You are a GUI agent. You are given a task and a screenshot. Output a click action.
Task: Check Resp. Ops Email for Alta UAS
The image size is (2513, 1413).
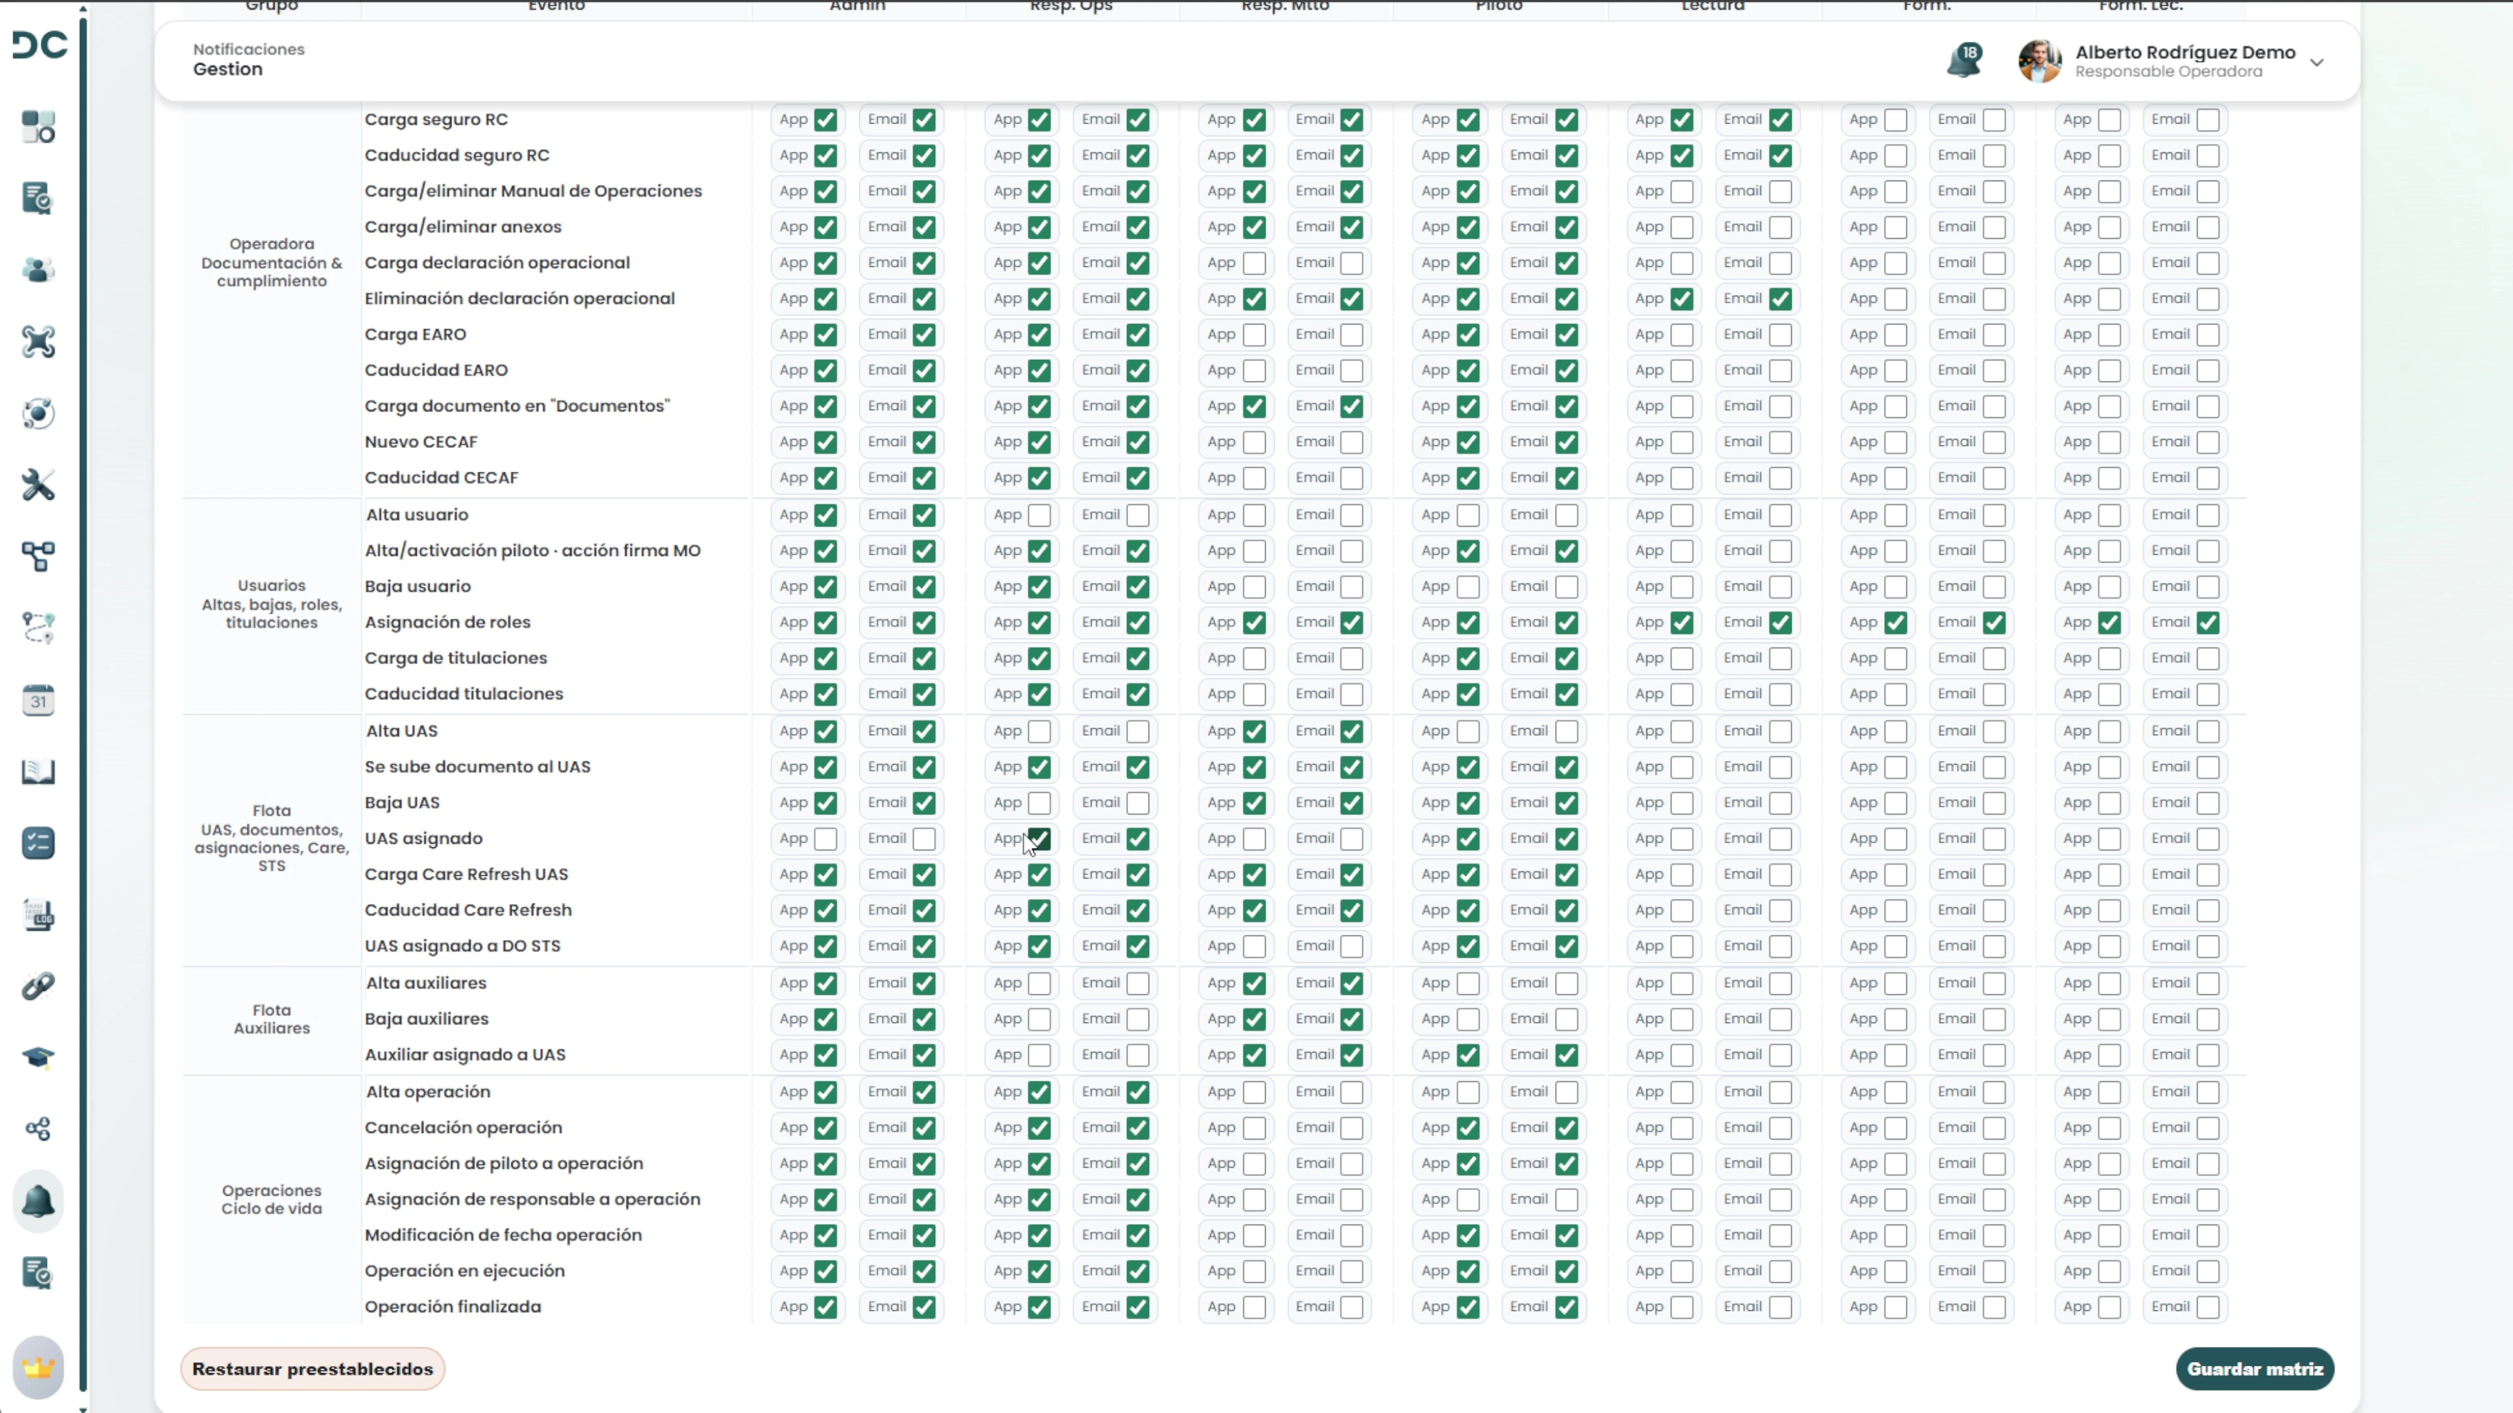[1139, 731]
